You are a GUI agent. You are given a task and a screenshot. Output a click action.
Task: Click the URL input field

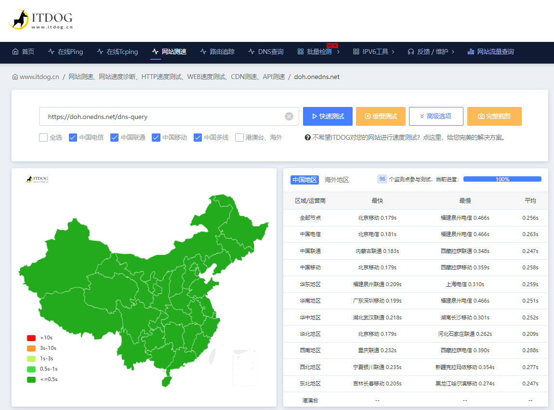pos(164,117)
